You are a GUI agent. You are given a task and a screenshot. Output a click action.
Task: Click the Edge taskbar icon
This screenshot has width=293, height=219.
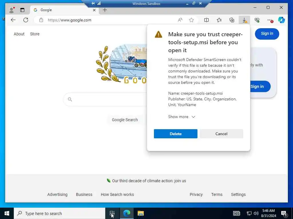click(127, 213)
